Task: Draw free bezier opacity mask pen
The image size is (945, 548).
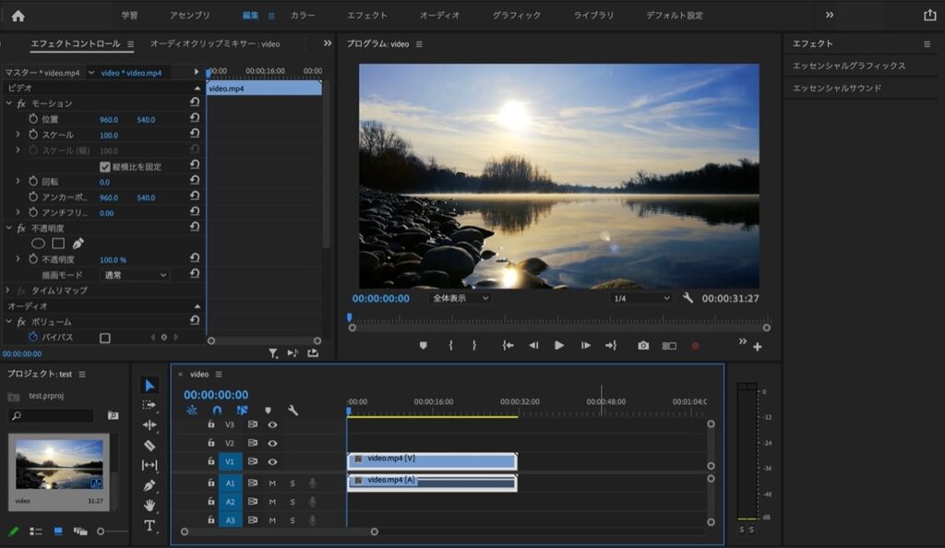Action: coord(78,244)
